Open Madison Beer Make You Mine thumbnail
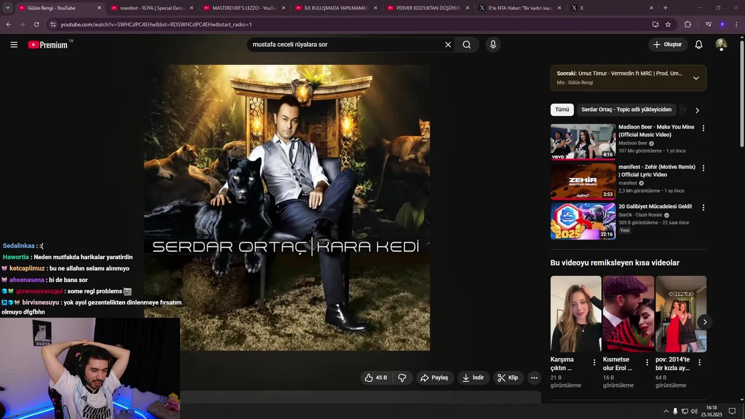Image resolution: width=745 pixels, height=419 pixels. tap(583, 141)
